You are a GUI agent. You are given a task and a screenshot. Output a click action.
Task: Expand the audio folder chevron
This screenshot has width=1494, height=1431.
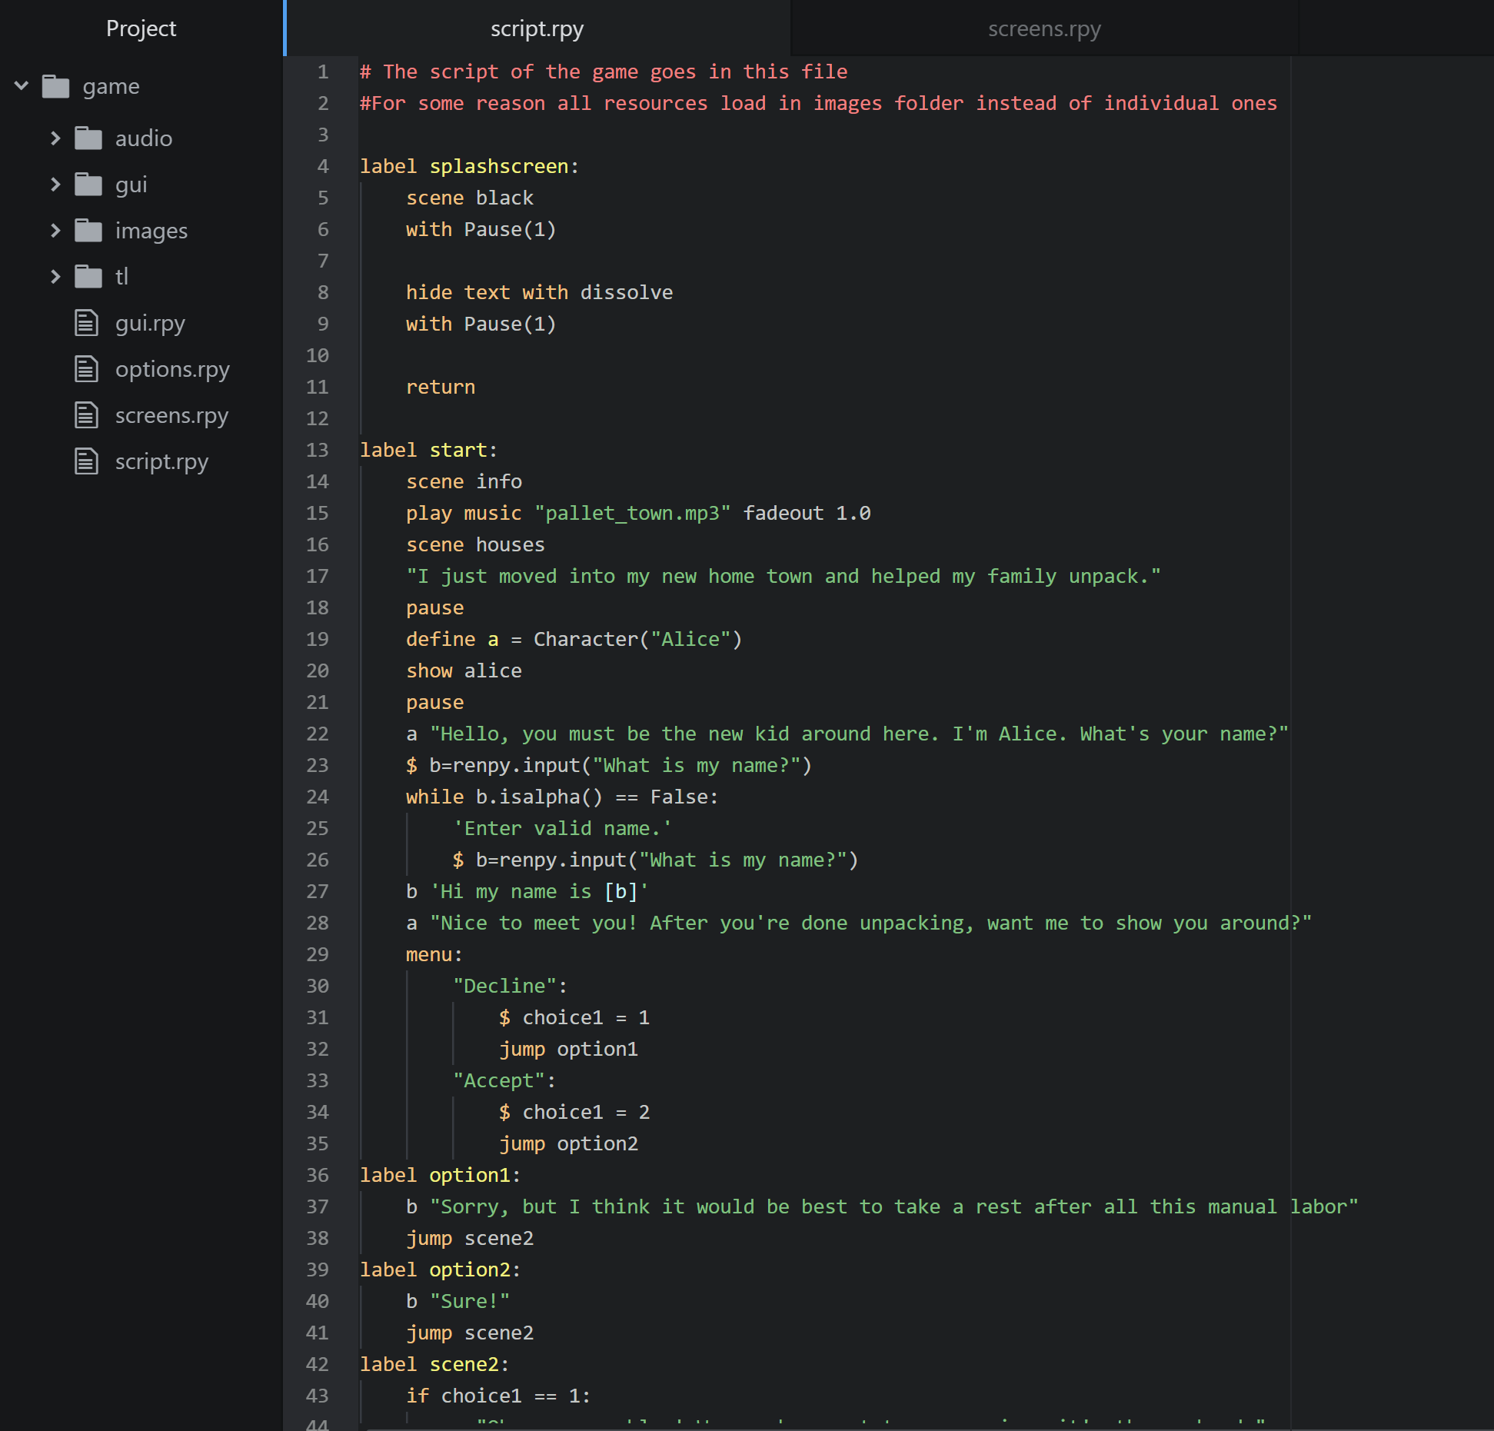(55, 138)
